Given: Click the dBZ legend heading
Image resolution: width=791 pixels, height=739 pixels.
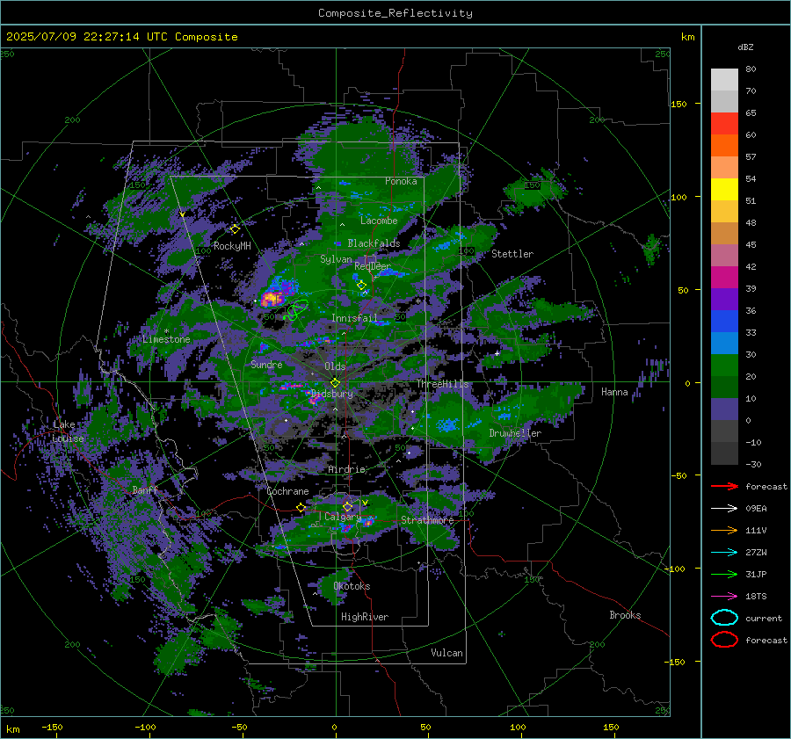Looking at the screenshot, I should tap(745, 47).
